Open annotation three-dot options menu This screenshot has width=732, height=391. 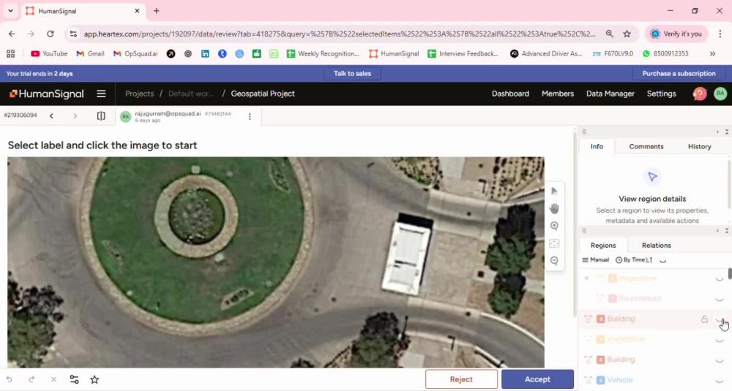click(250, 116)
